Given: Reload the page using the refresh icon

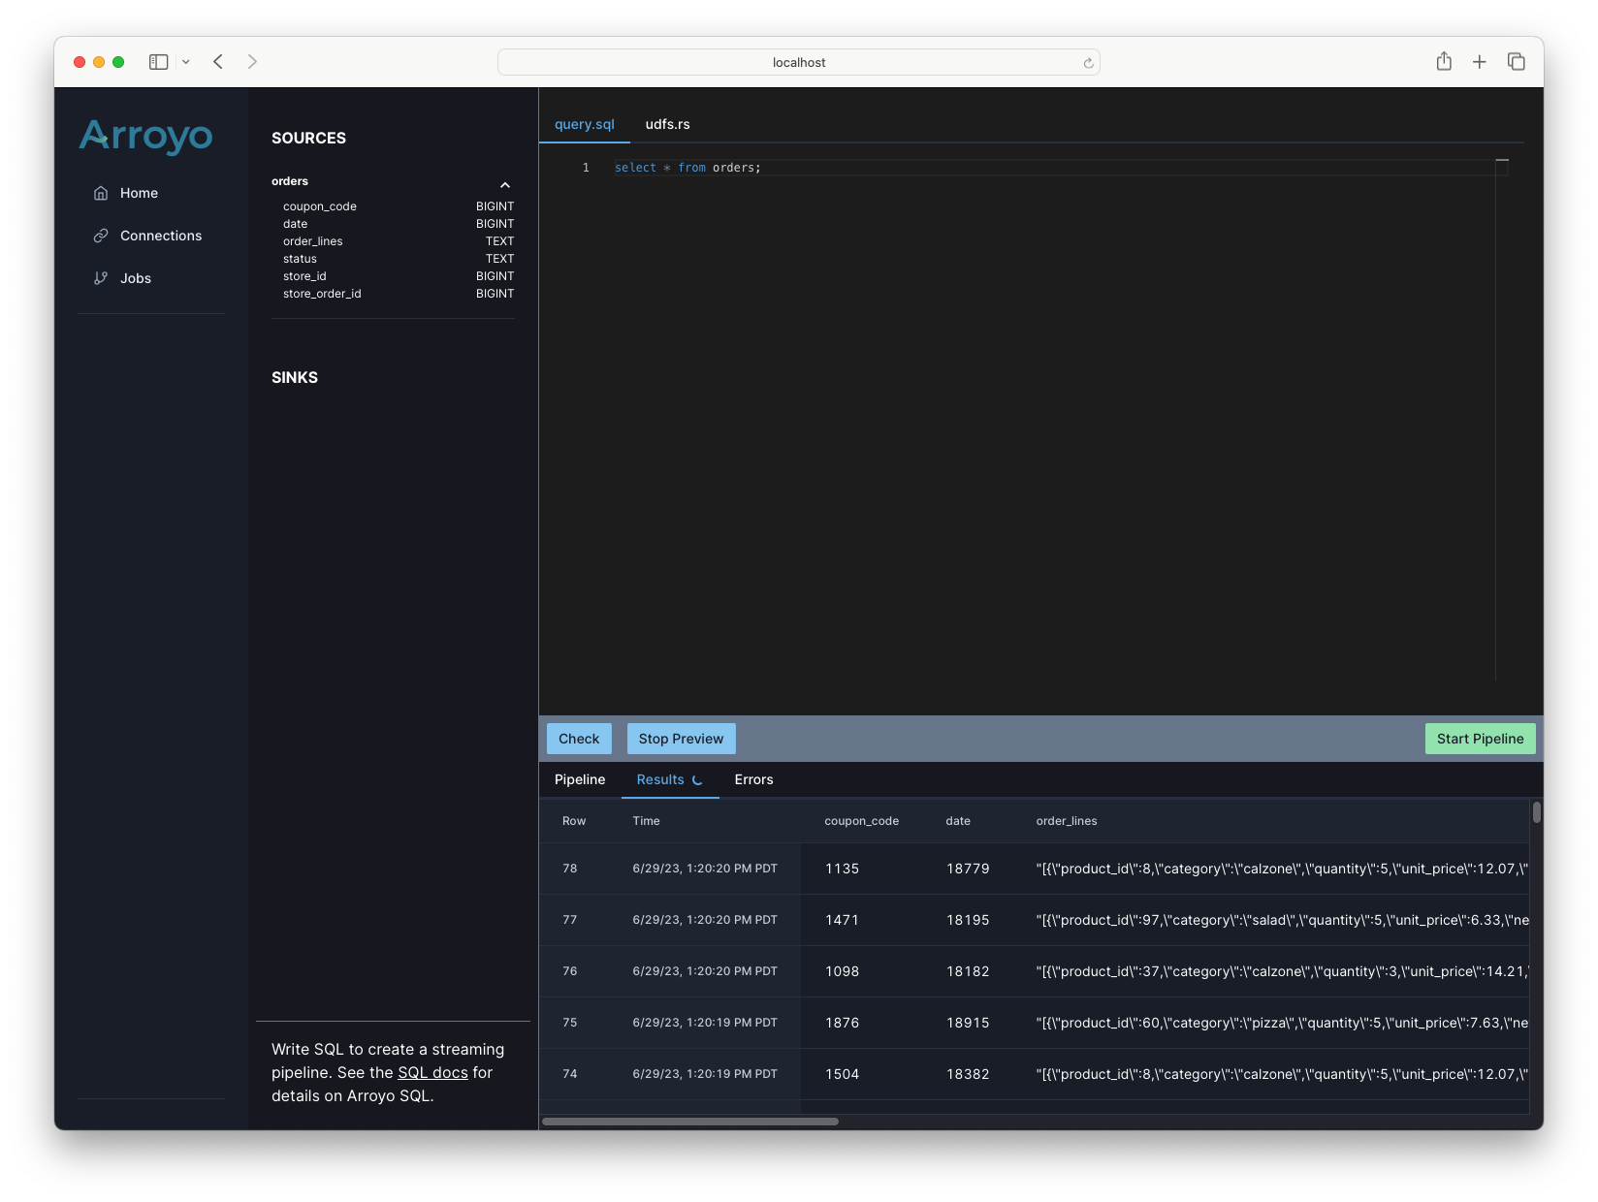Looking at the screenshot, I should (x=1086, y=62).
